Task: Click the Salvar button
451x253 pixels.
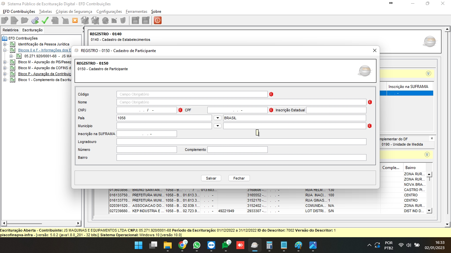Action: [x=211, y=178]
